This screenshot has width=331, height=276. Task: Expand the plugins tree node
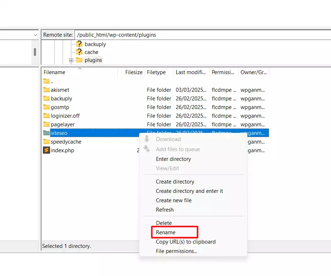(x=71, y=60)
